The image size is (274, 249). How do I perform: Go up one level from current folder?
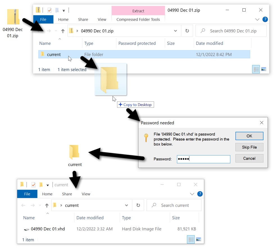(x=47, y=205)
